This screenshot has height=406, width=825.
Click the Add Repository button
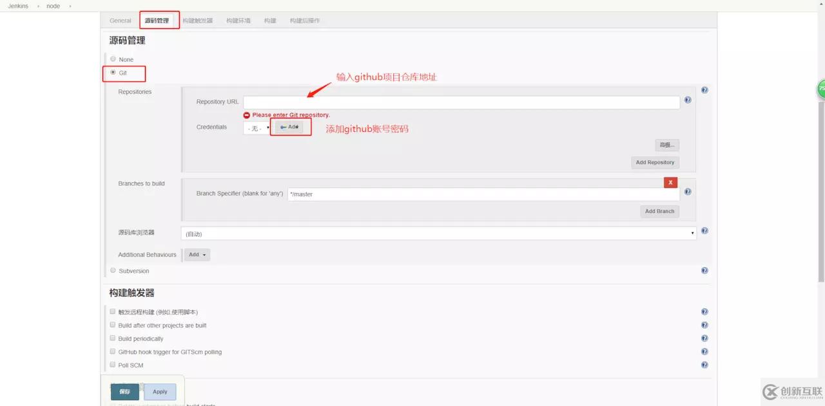[655, 162]
